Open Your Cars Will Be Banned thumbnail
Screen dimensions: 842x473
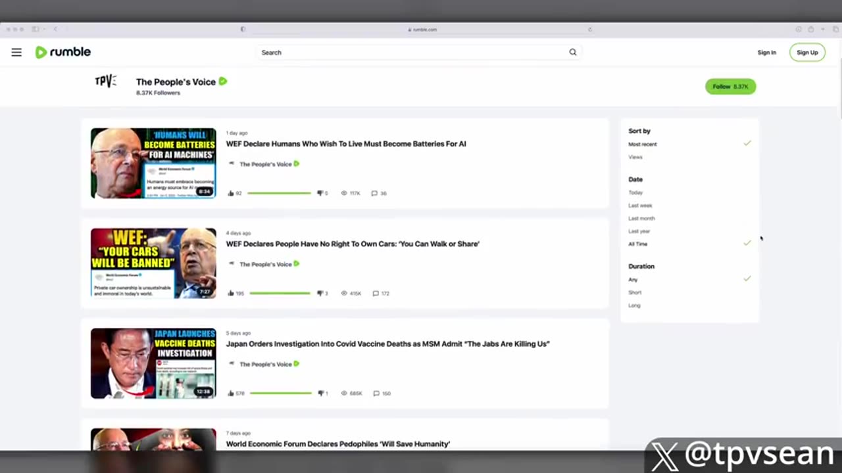(x=153, y=263)
